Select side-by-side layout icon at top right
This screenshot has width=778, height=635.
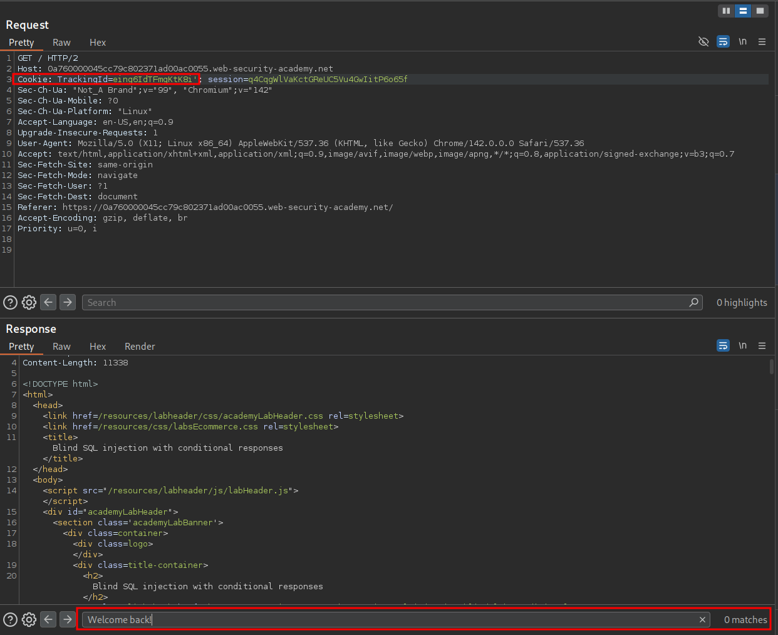(726, 11)
